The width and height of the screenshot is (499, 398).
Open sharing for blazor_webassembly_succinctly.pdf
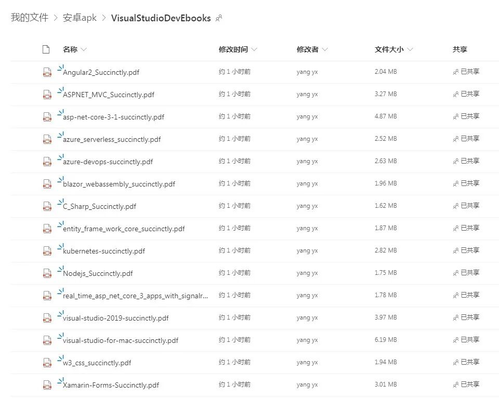pyautogui.click(x=466, y=183)
